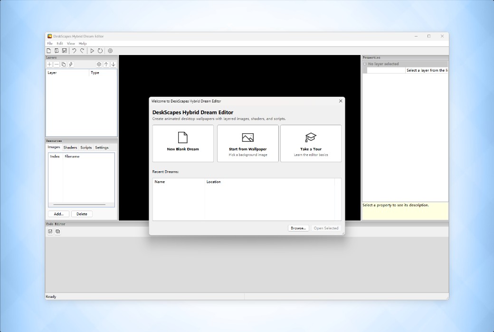Click the horizontal scrollbar in Images list
This screenshot has height=332, width=494.
[79, 204]
